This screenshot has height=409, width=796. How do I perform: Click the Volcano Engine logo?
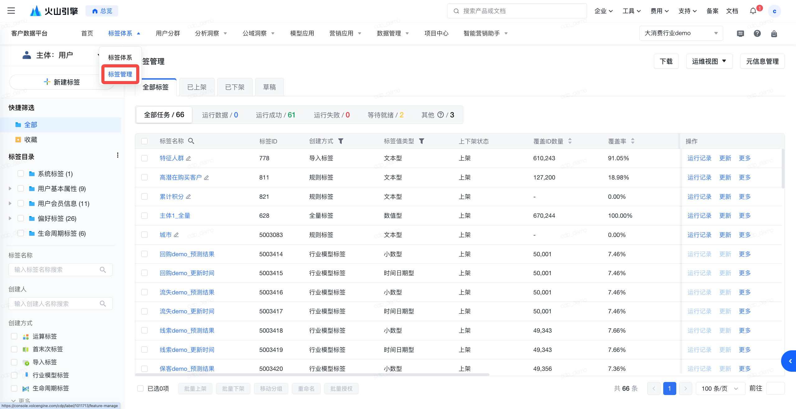54,11
